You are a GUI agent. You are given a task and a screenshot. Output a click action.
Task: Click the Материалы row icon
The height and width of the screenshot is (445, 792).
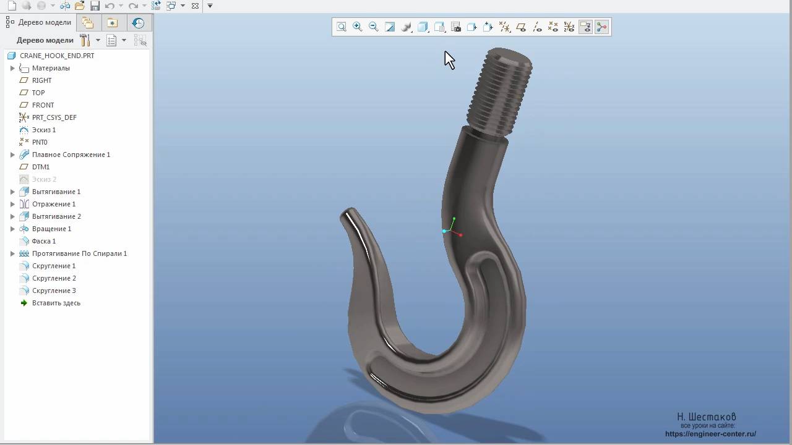[24, 68]
